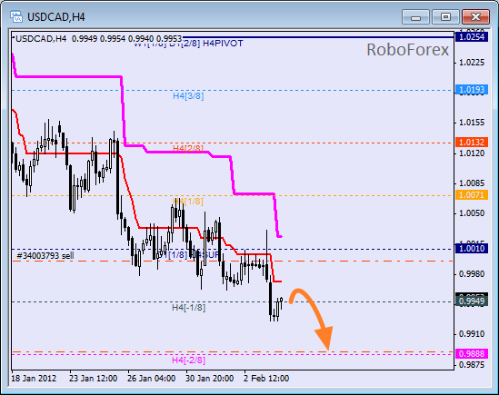The width and height of the screenshot is (499, 395).
Task: Select the 1.0010 price level tag
Action: coord(472,249)
